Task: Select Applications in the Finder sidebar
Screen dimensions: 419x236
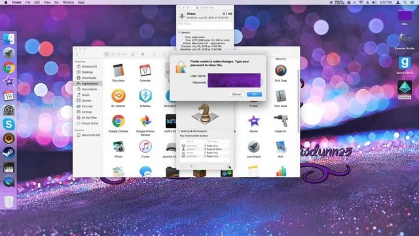Action: click(x=87, y=83)
